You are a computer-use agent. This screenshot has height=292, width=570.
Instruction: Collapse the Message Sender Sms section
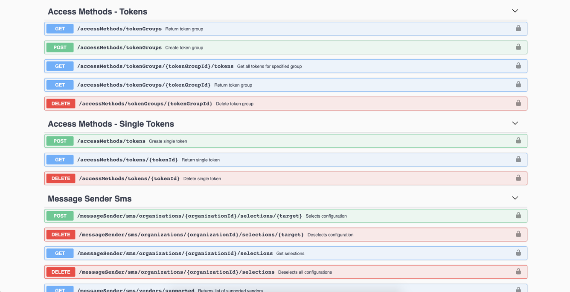(x=515, y=199)
